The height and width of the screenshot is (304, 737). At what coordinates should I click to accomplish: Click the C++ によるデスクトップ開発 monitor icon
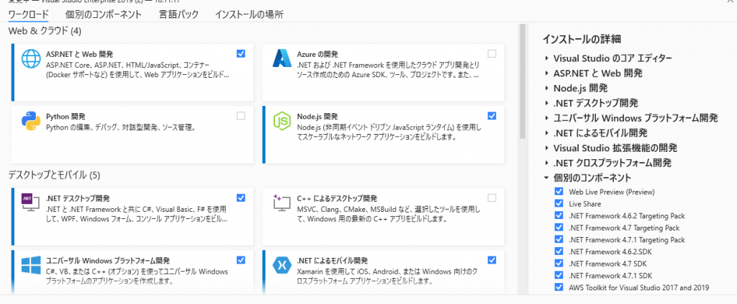click(x=282, y=202)
